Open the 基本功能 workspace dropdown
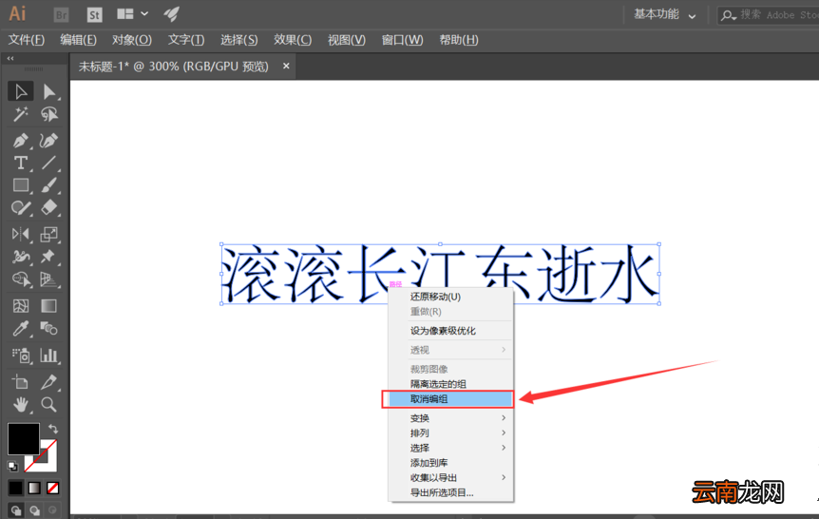The image size is (819, 519). (664, 14)
